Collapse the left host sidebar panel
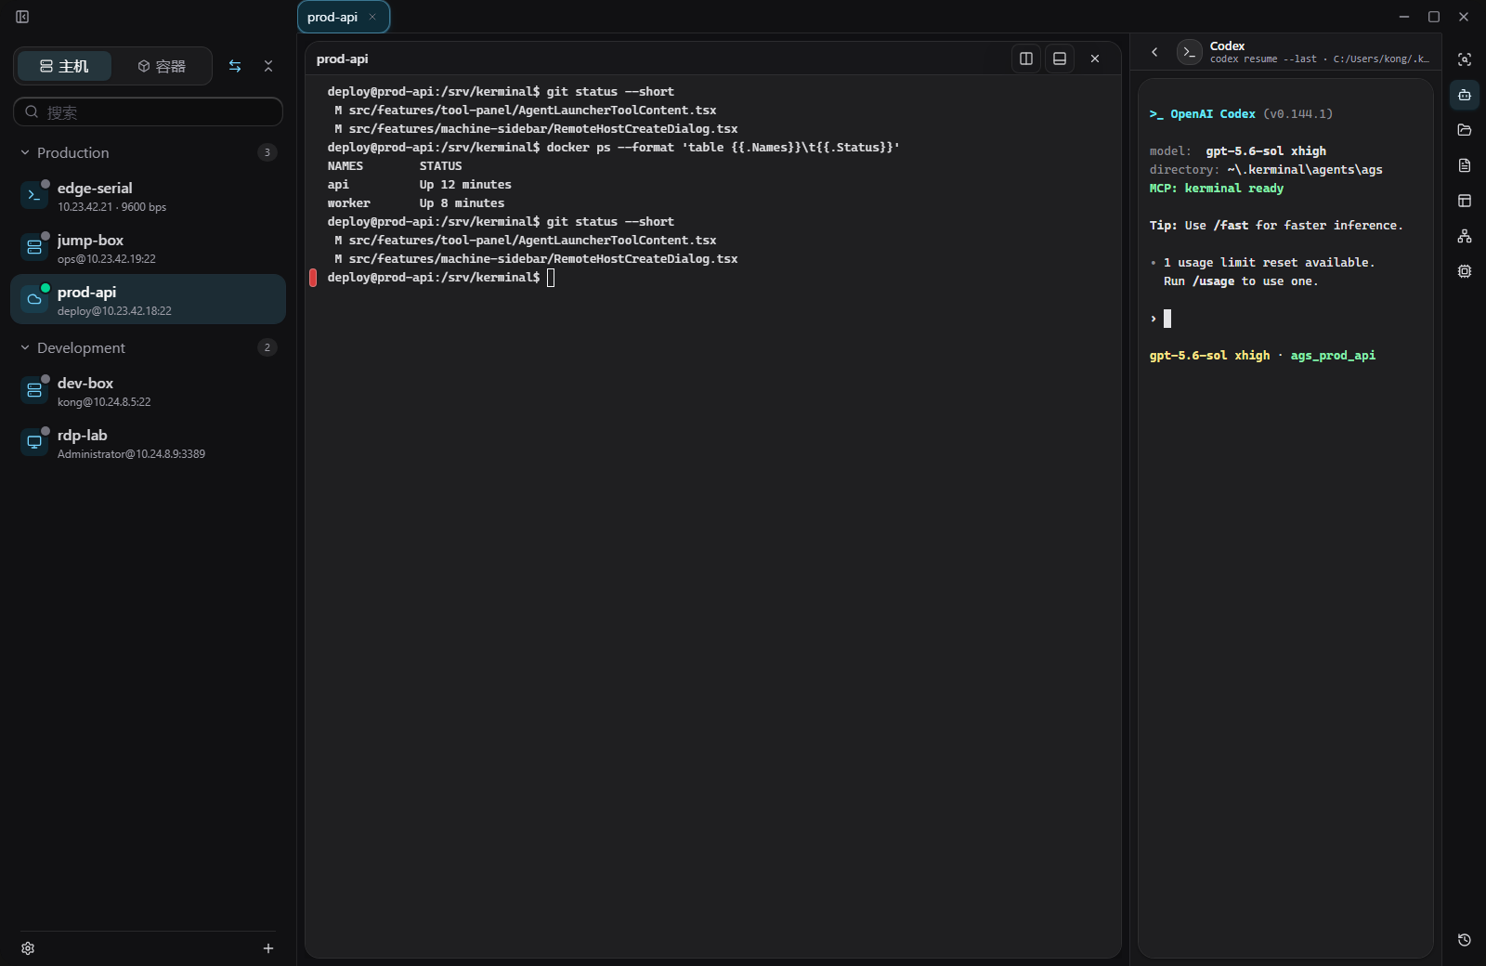Screen dimensions: 1486x966 click(22, 17)
